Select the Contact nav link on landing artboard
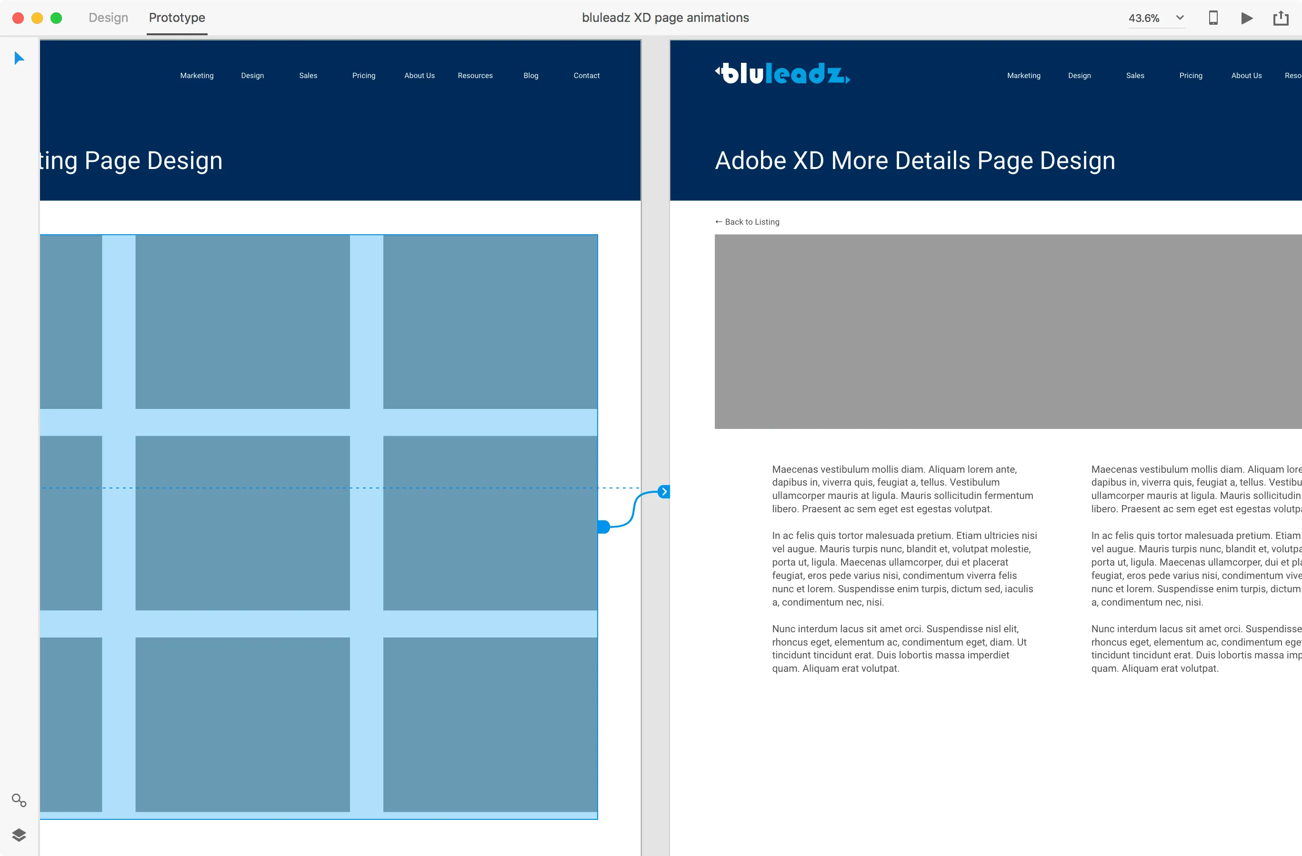This screenshot has height=856, width=1302. [586, 76]
